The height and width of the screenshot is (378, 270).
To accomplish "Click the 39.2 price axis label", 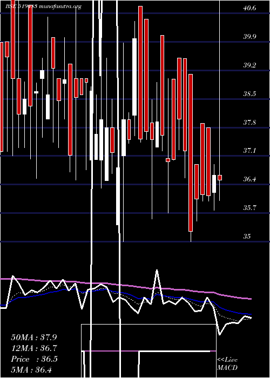I will pyautogui.click(x=249, y=65).
